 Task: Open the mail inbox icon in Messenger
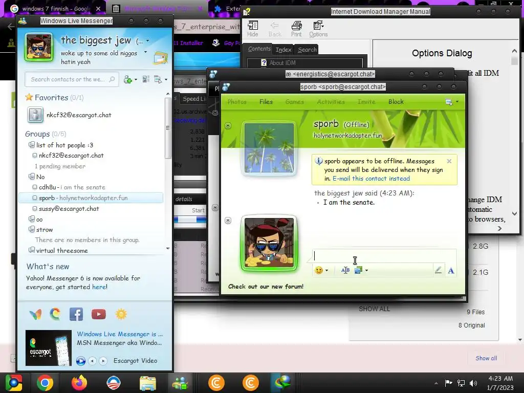pos(160,58)
